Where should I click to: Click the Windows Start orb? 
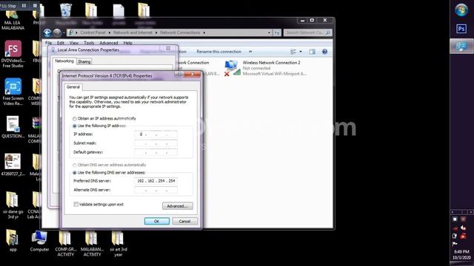pos(461,10)
